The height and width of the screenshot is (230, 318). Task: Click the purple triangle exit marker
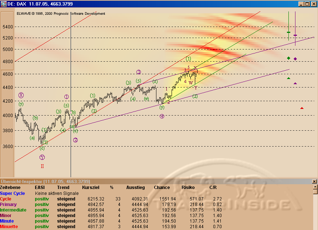295,83
